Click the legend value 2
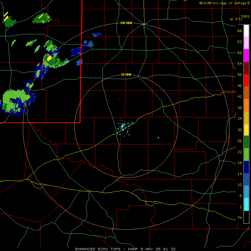Image resolution: width=251 pixels, height=251 pixels. (241, 207)
